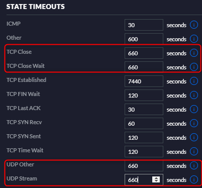Viewport: 202px width, 188px height.
Task: Click the TCP Time Wait value field
Action: click(x=144, y=151)
